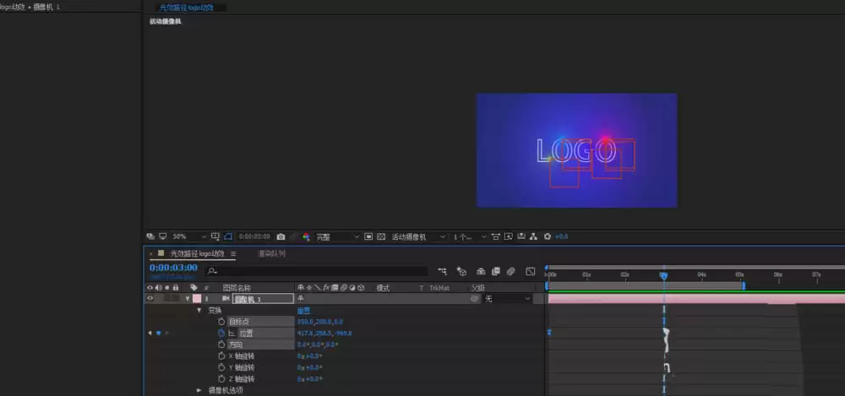The image size is (845, 396).
Task: Click the draft 3D cube icon
Action: point(462,271)
